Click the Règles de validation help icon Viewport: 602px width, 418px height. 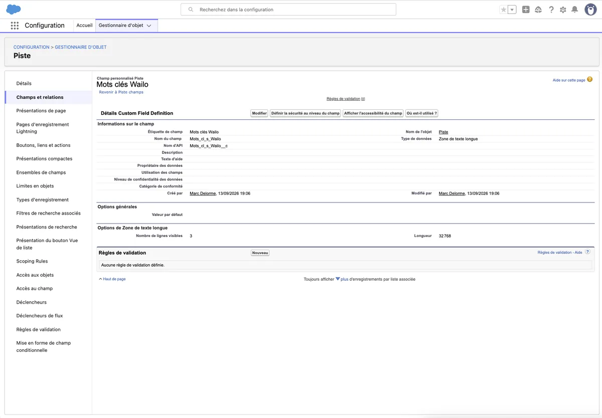(587, 252)
